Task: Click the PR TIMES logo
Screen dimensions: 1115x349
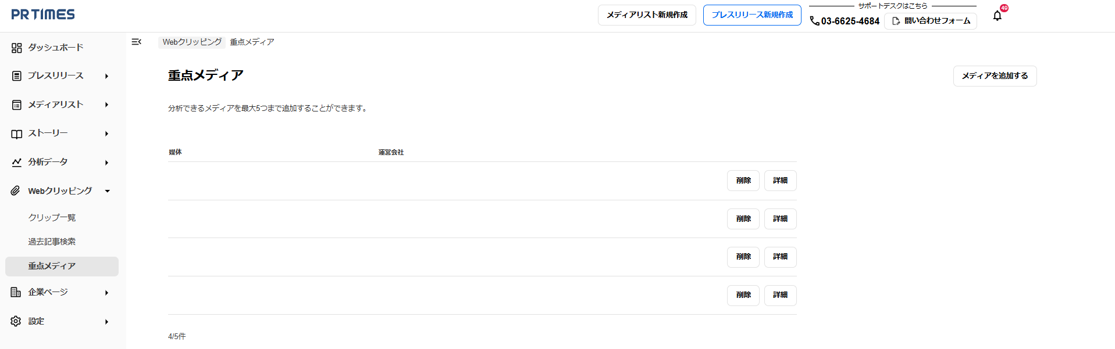Action: 44,15
